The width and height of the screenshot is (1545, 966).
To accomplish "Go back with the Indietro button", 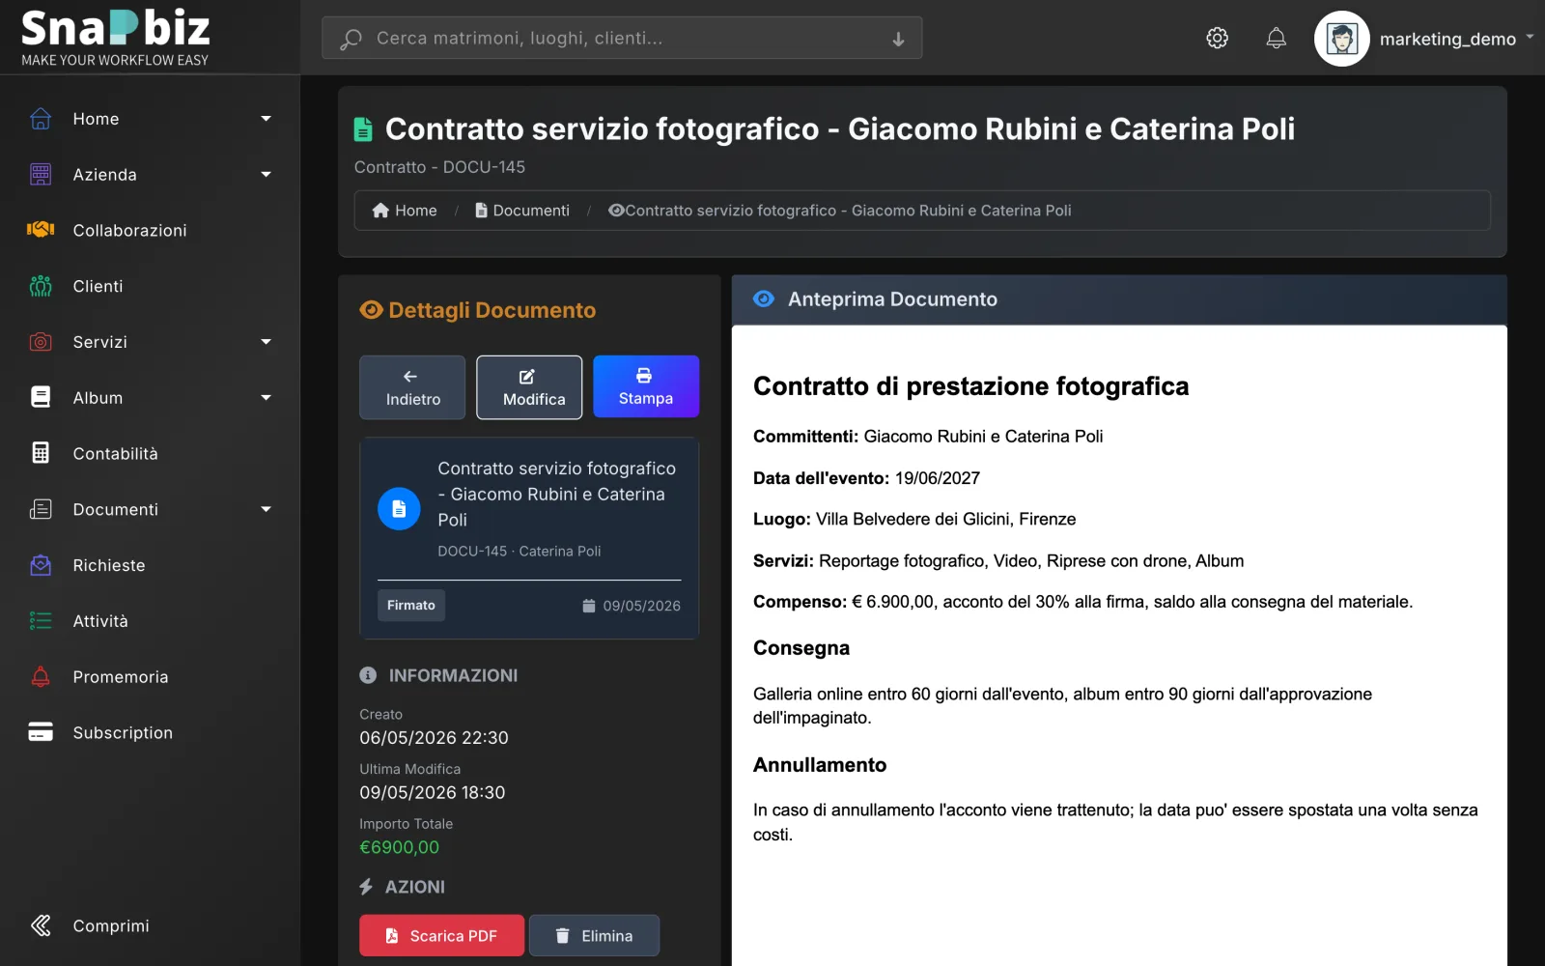I will 412,387.
